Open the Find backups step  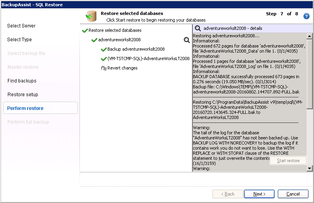[x=22, y=81]
